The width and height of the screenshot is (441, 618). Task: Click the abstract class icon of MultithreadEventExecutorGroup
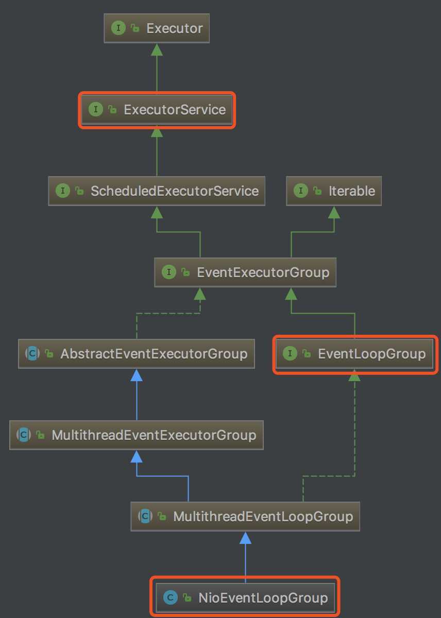click(23, 435)
